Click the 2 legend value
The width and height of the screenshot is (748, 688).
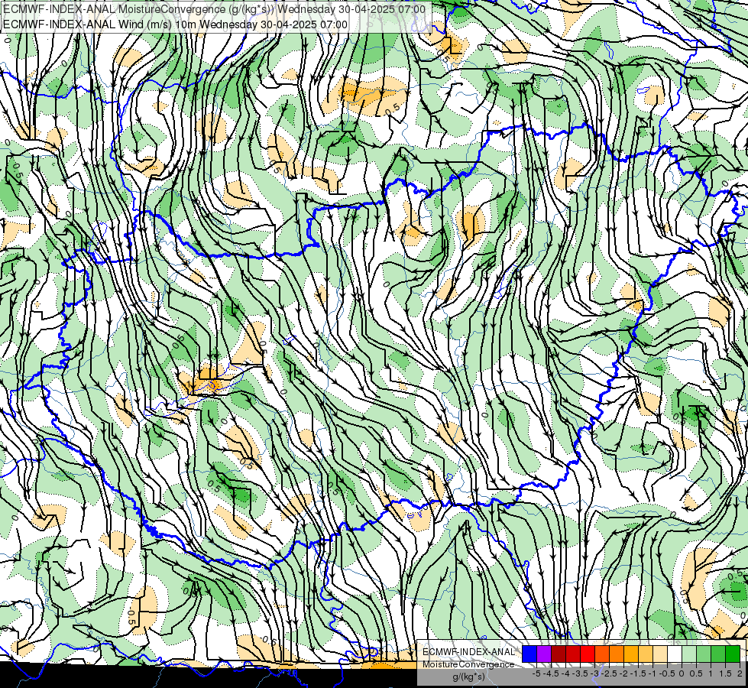[x=740, y=673]
